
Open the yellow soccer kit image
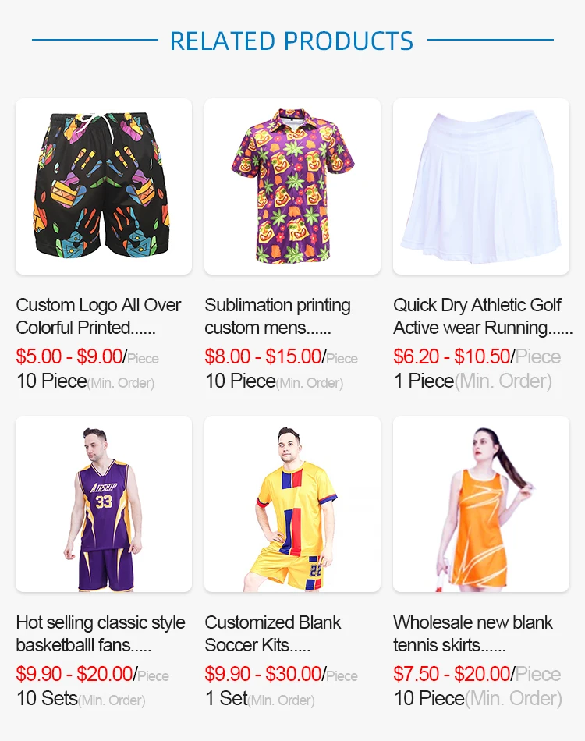coord(292,504)
